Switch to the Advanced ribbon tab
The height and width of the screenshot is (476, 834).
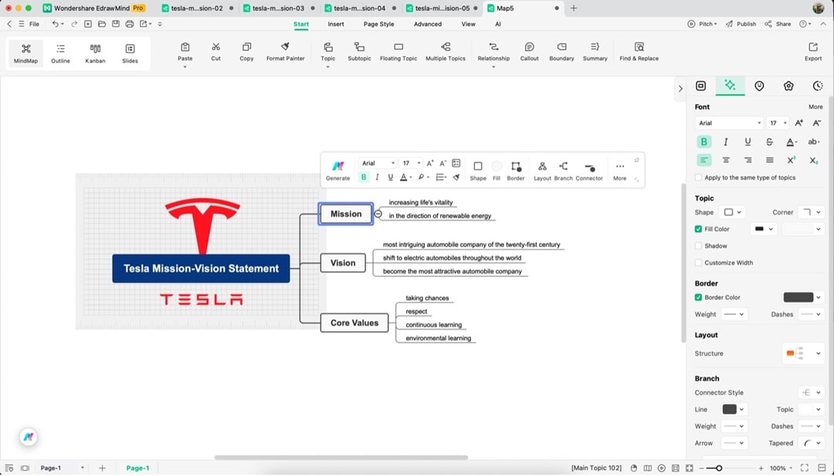click(428, 24)
